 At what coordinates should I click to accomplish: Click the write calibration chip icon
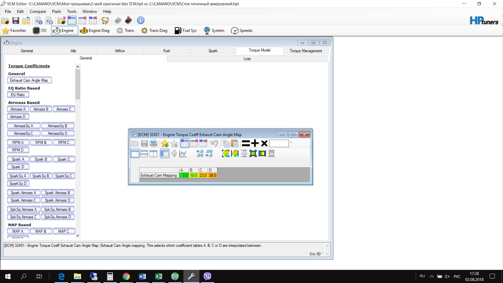click(128, 20)
